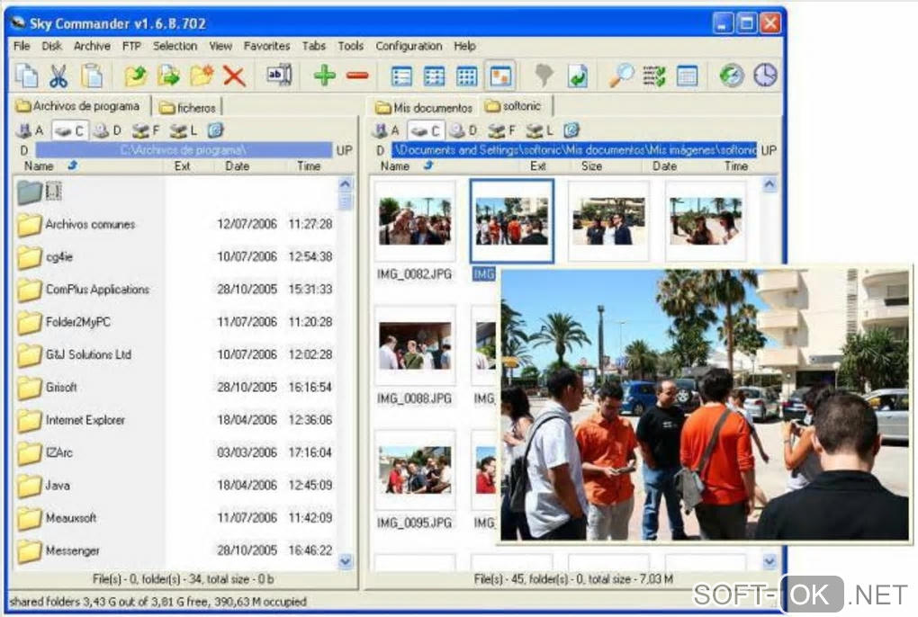Select the IMG_0082.JPG thumbnail
This screenshot has width=918, height=617.
click(x=415, y=221)
